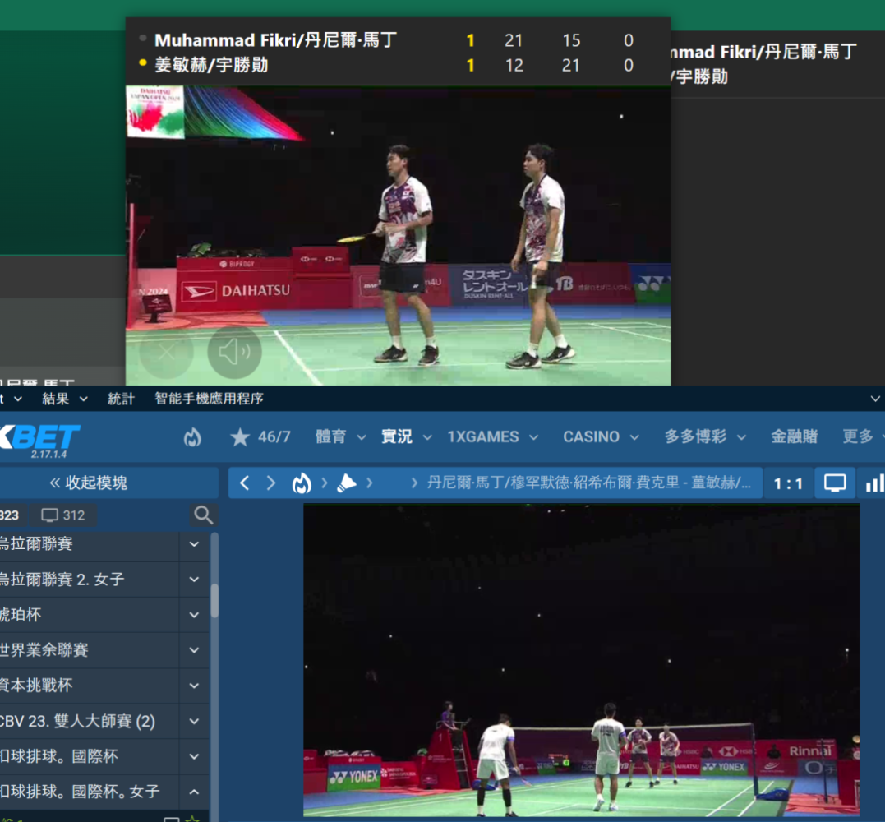Click the lower badminton live video stream
This screenshot has height=822, width=885.
(581, 660)
